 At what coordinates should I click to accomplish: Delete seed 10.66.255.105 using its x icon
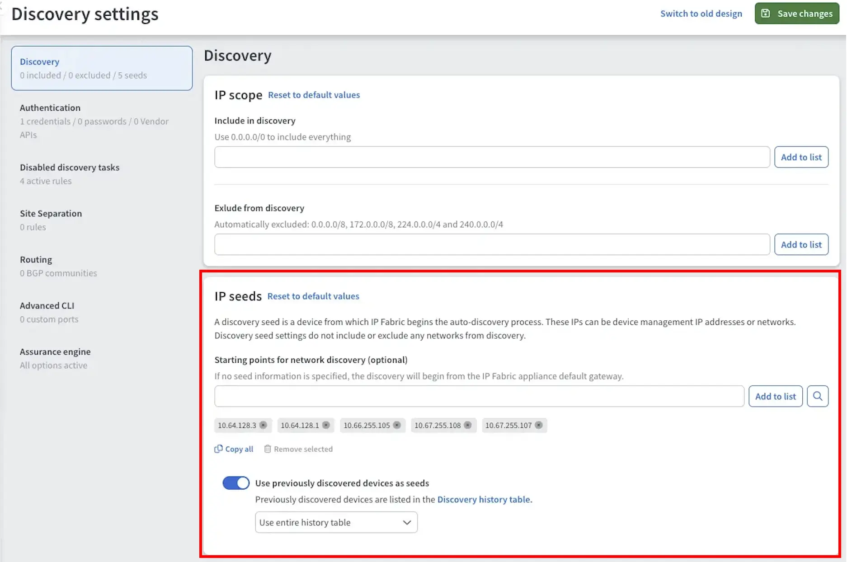397,425
